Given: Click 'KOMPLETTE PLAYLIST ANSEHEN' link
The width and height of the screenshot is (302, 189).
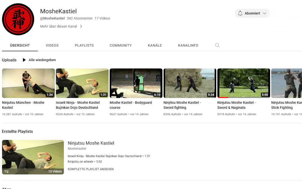Looking at the screenshot, I should pos(91,169).
